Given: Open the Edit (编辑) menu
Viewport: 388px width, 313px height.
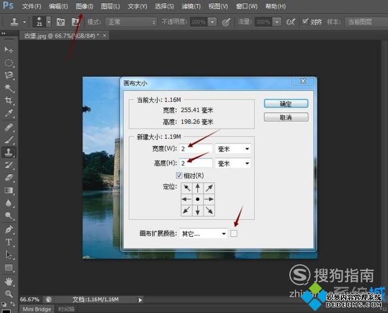Looking at the screenshot, I should 58,6.
